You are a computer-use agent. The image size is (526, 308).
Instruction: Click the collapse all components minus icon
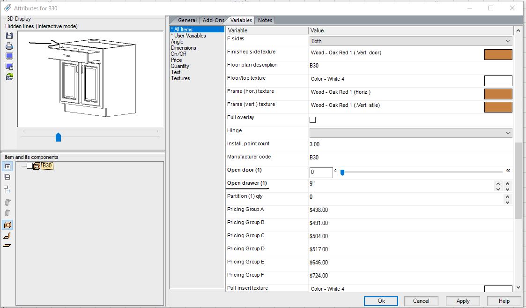point(7,177)
